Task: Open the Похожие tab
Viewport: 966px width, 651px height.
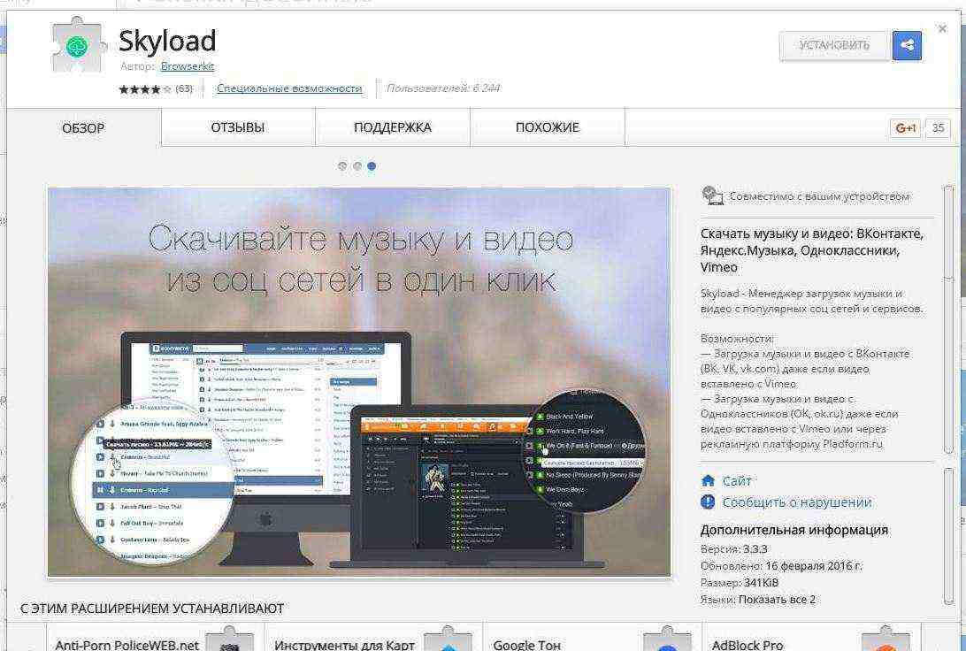Action: (547, 127)
